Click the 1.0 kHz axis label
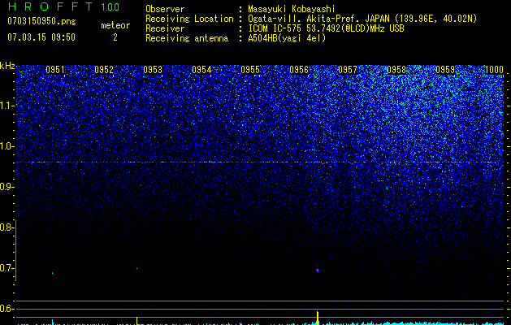The width and height of the screenshot is (511, 325). [6, 147]
